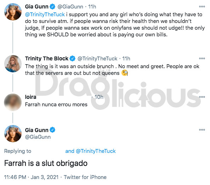Open loira's blurred profile picture

pyautogui.click(x=13, y=102)
